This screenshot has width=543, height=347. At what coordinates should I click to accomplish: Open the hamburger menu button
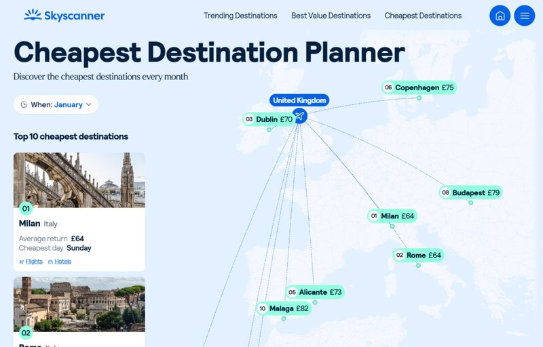524,16
